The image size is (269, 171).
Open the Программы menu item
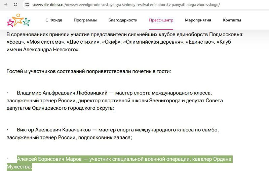tap(85, 20)
